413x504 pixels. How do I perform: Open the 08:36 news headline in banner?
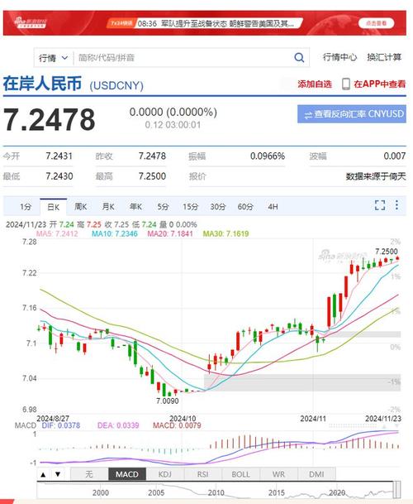[216, 23]
